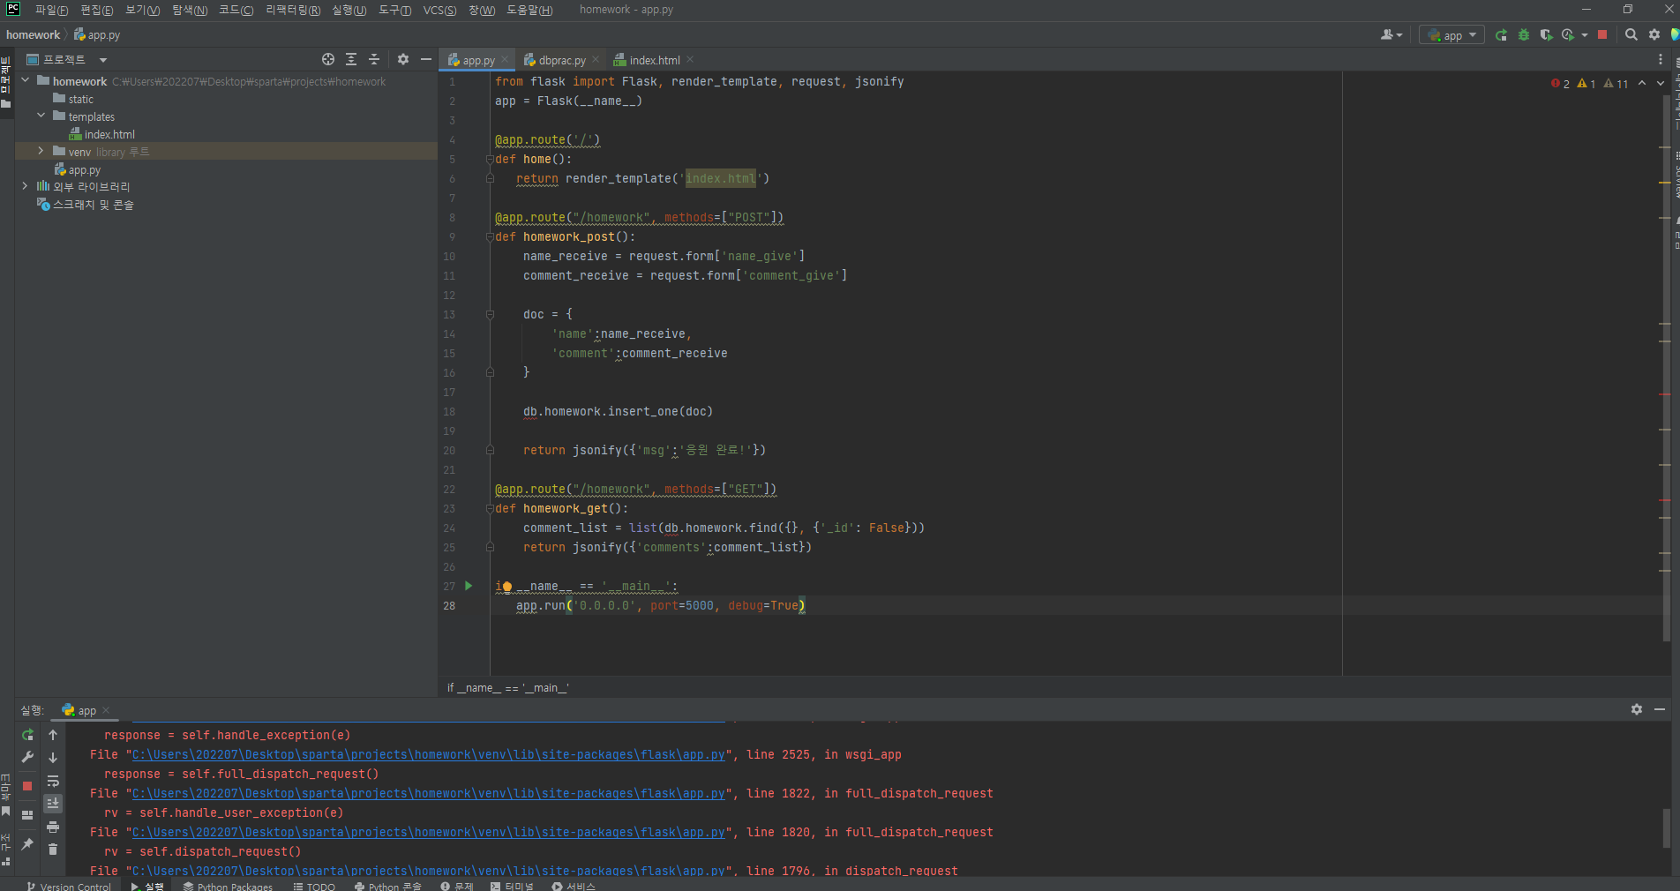Launch the profiler run icon
Viewport: 1680px width, 891px height.
pos(1568,35)
